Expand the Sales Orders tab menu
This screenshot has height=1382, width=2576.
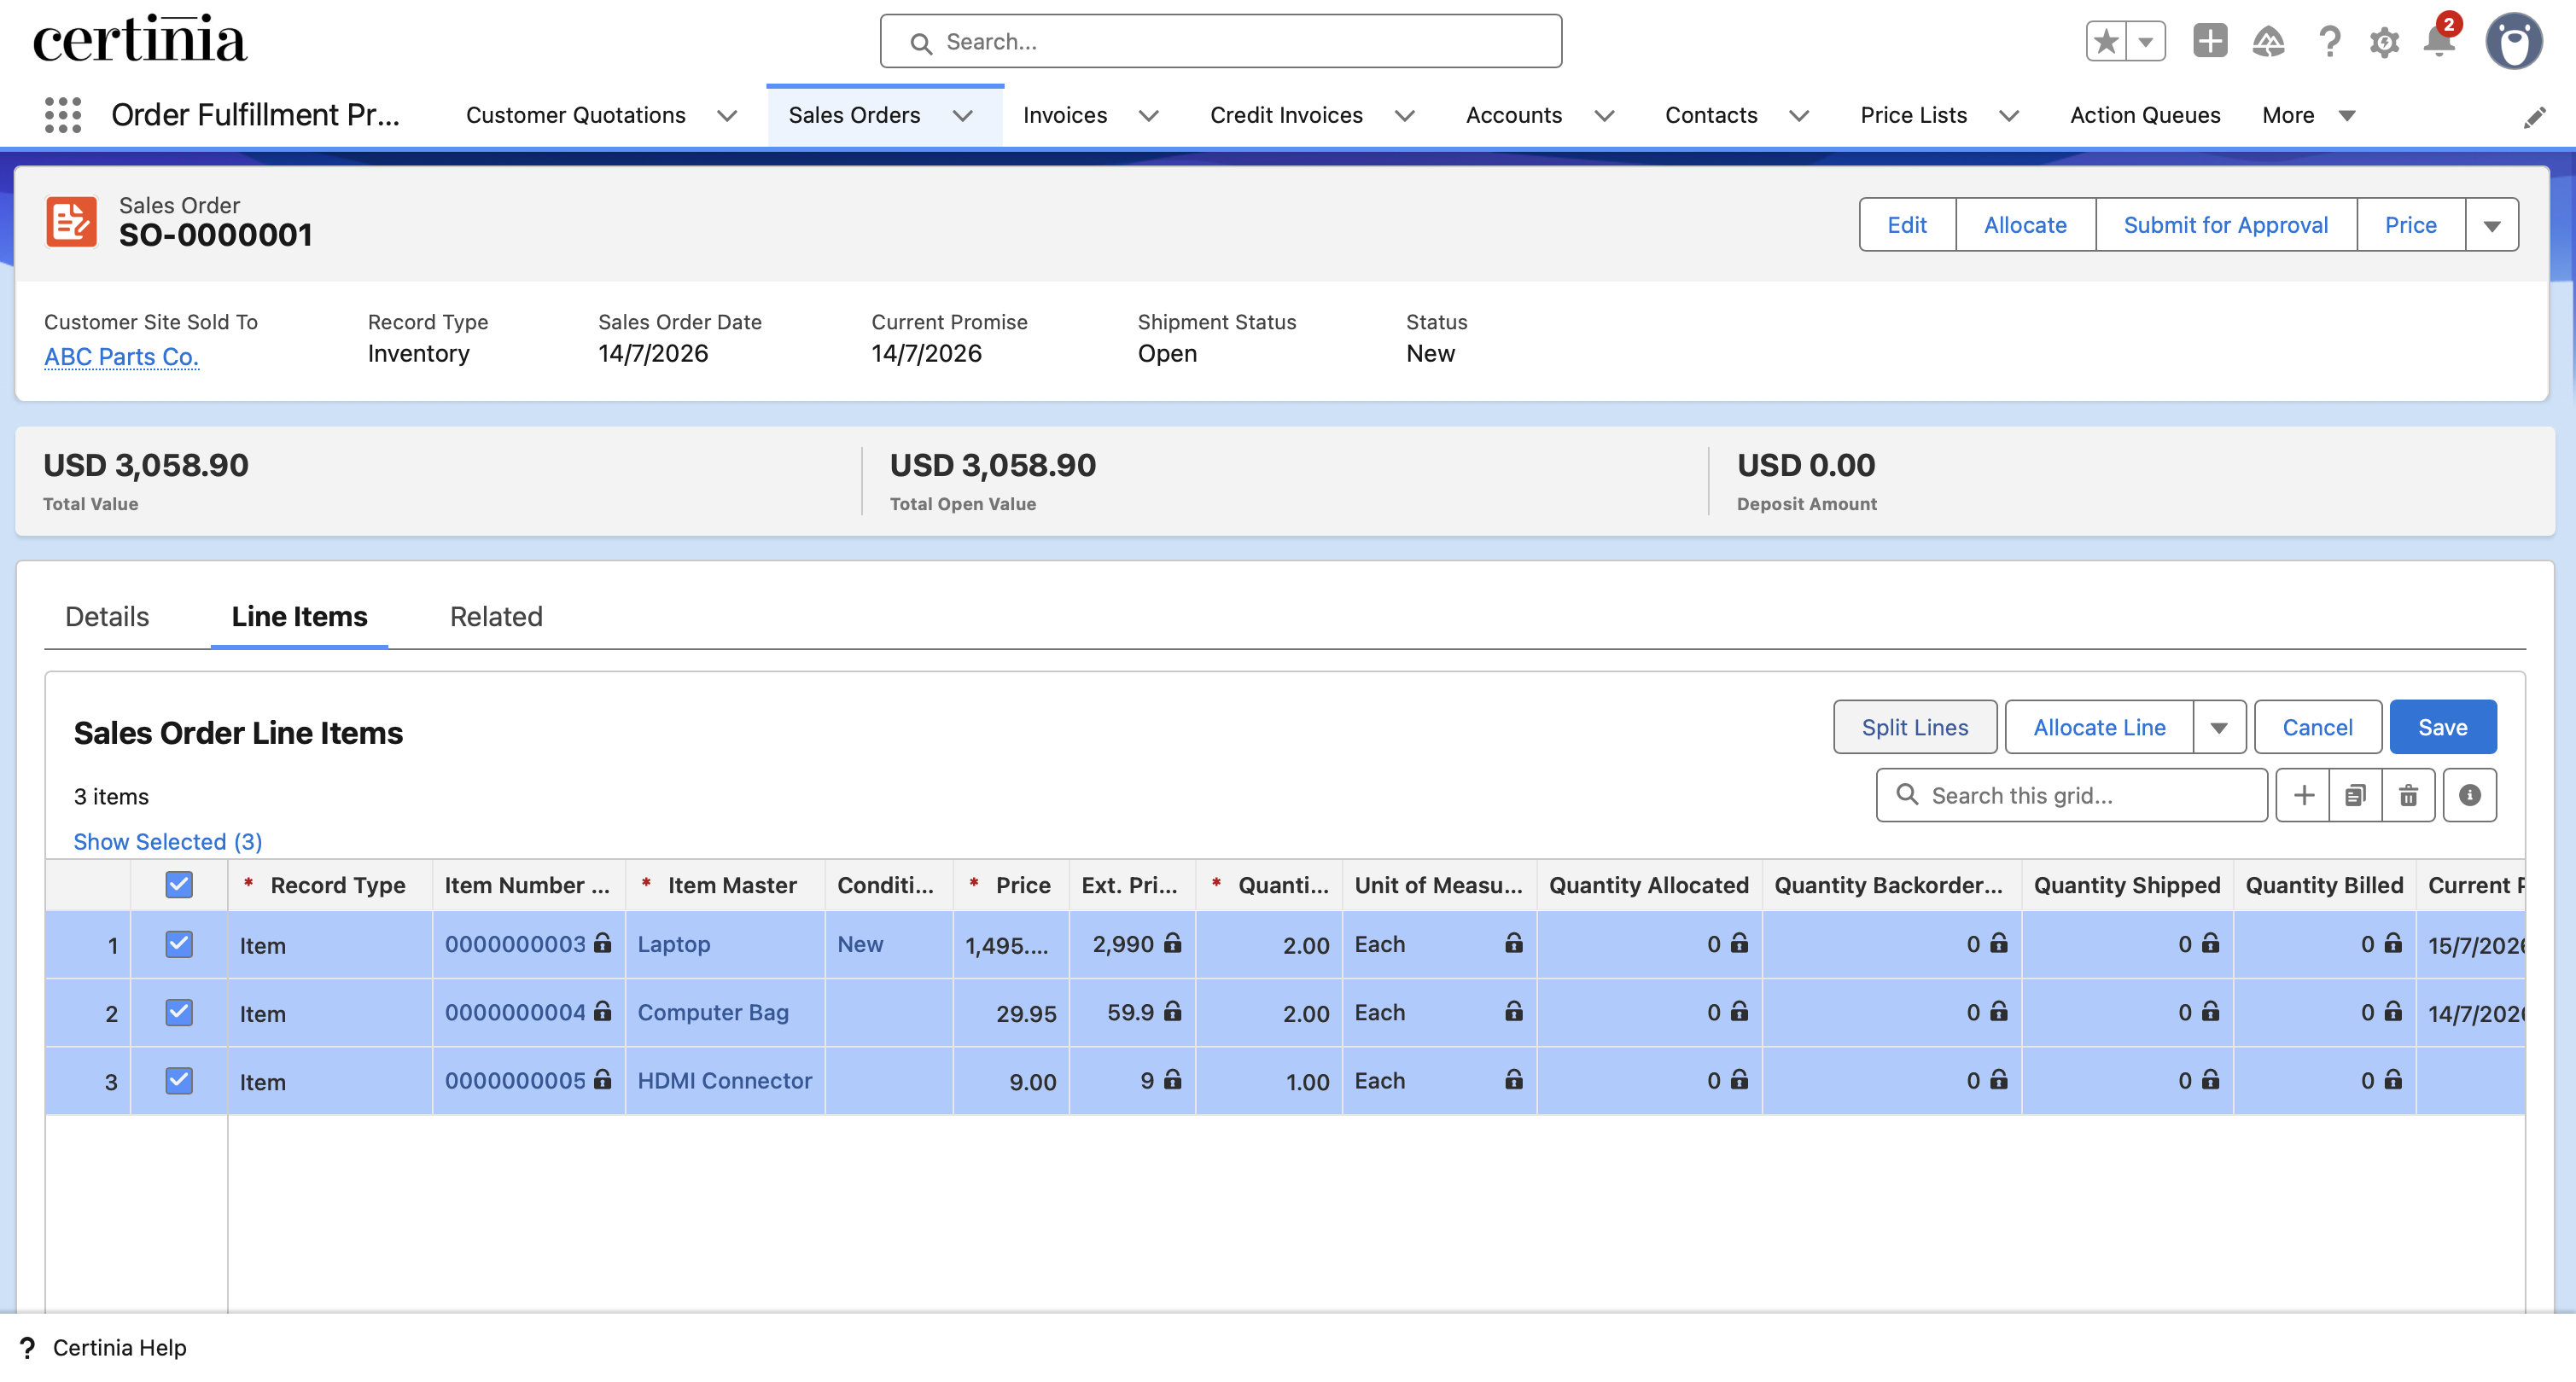tap(962, 116)
